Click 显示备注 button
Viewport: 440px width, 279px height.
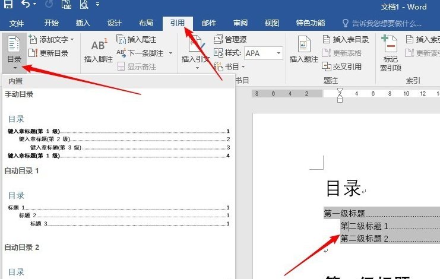[137, 66]
